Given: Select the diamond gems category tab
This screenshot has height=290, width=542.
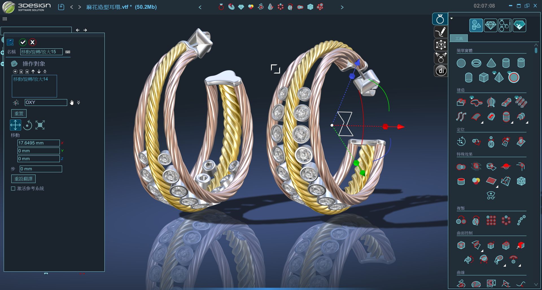Looking at the screenshot, I should (491, 25).
